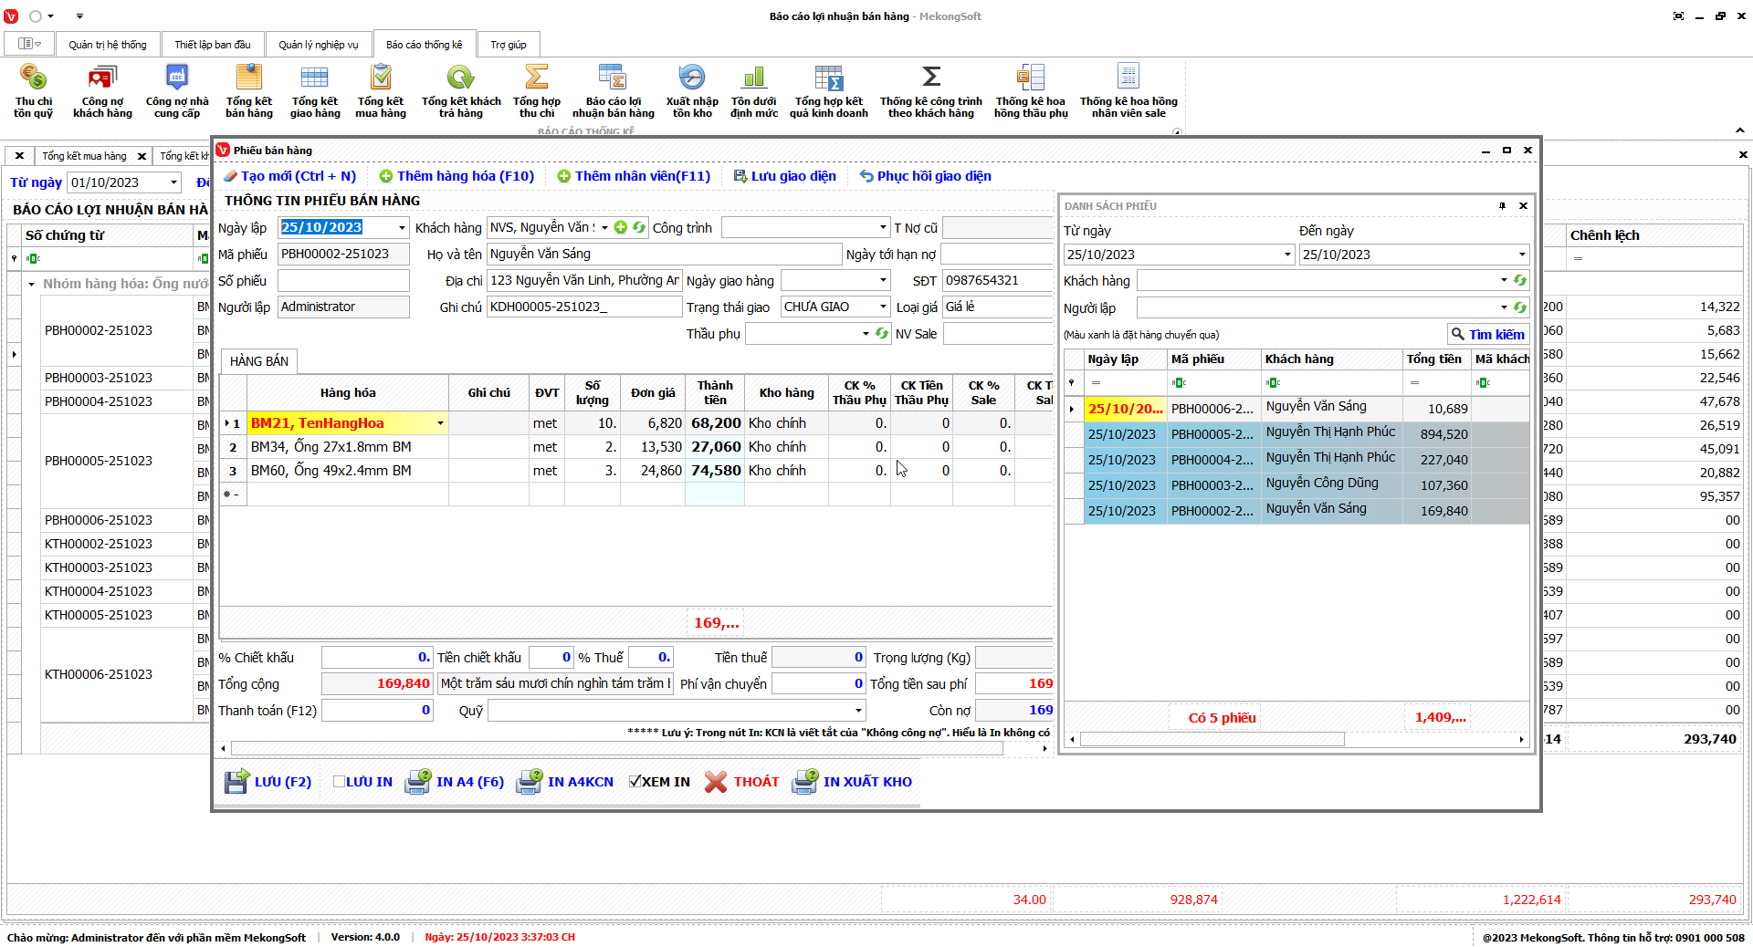Open Trạng thái giao dropdown

883,307
